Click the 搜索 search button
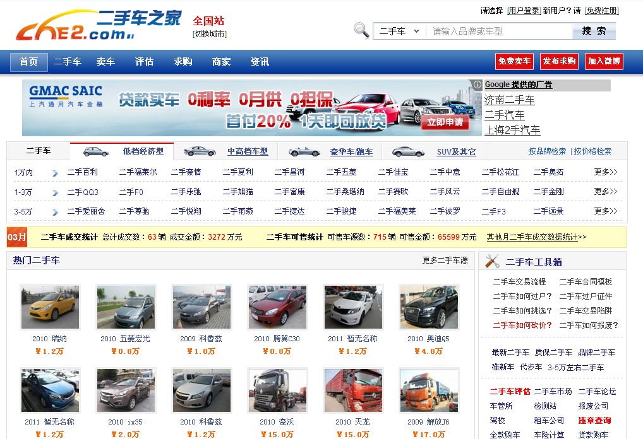The height and width of the screenshot is (439, 643). point(594,31)
